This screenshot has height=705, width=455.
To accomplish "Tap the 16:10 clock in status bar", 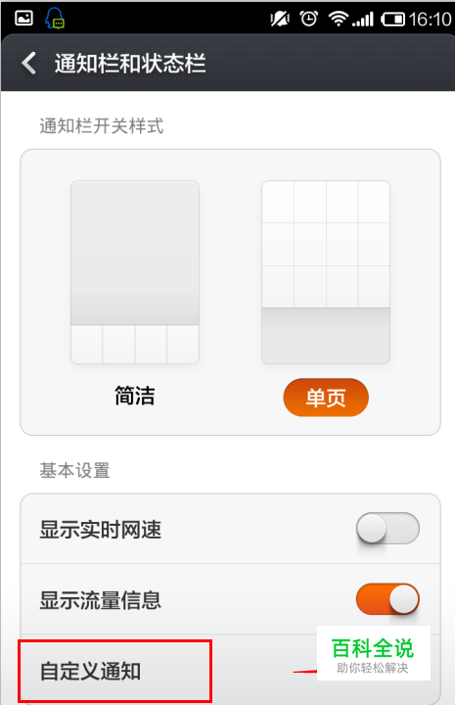I will (x=430, y=20).
